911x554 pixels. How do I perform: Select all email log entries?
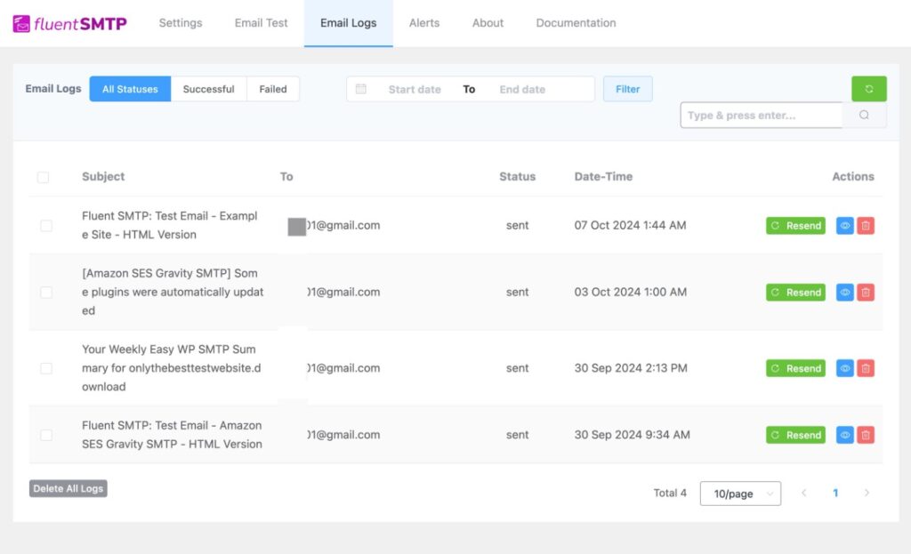(43, 177)
